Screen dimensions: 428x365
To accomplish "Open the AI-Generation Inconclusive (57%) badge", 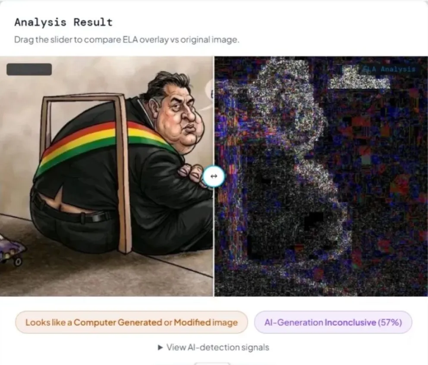I will [x=333, y=322].
